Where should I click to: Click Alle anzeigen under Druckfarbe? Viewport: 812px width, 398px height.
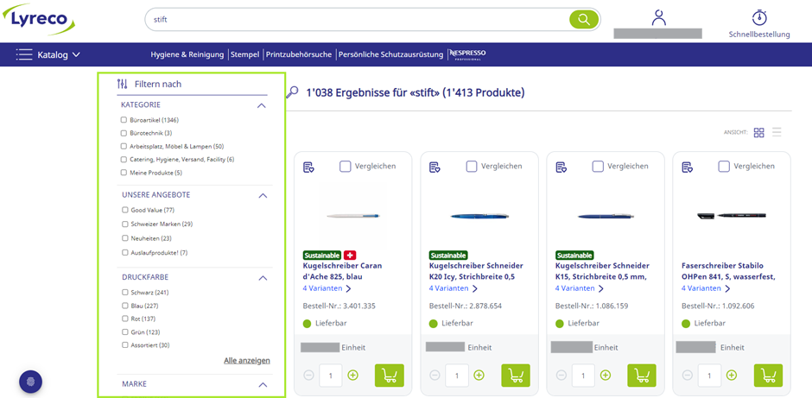point(246,360)
